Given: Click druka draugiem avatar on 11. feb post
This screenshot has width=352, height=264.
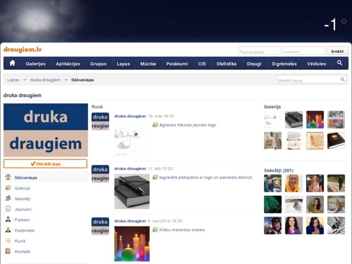Looking at the screenshot, I should click(x=100, y=174).
